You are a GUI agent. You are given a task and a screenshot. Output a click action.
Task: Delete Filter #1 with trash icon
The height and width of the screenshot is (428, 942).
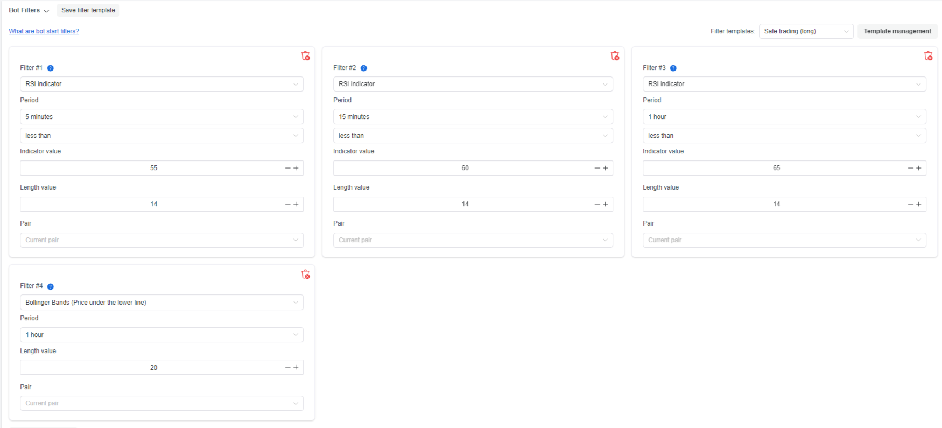pos(305,56)
